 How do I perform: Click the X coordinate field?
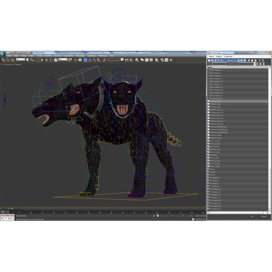tap(166, 216)
